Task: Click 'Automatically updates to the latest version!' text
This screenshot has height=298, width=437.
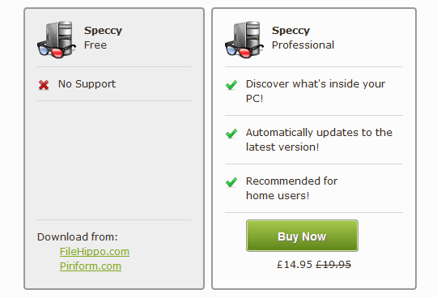Action: [x=319, y=139]
